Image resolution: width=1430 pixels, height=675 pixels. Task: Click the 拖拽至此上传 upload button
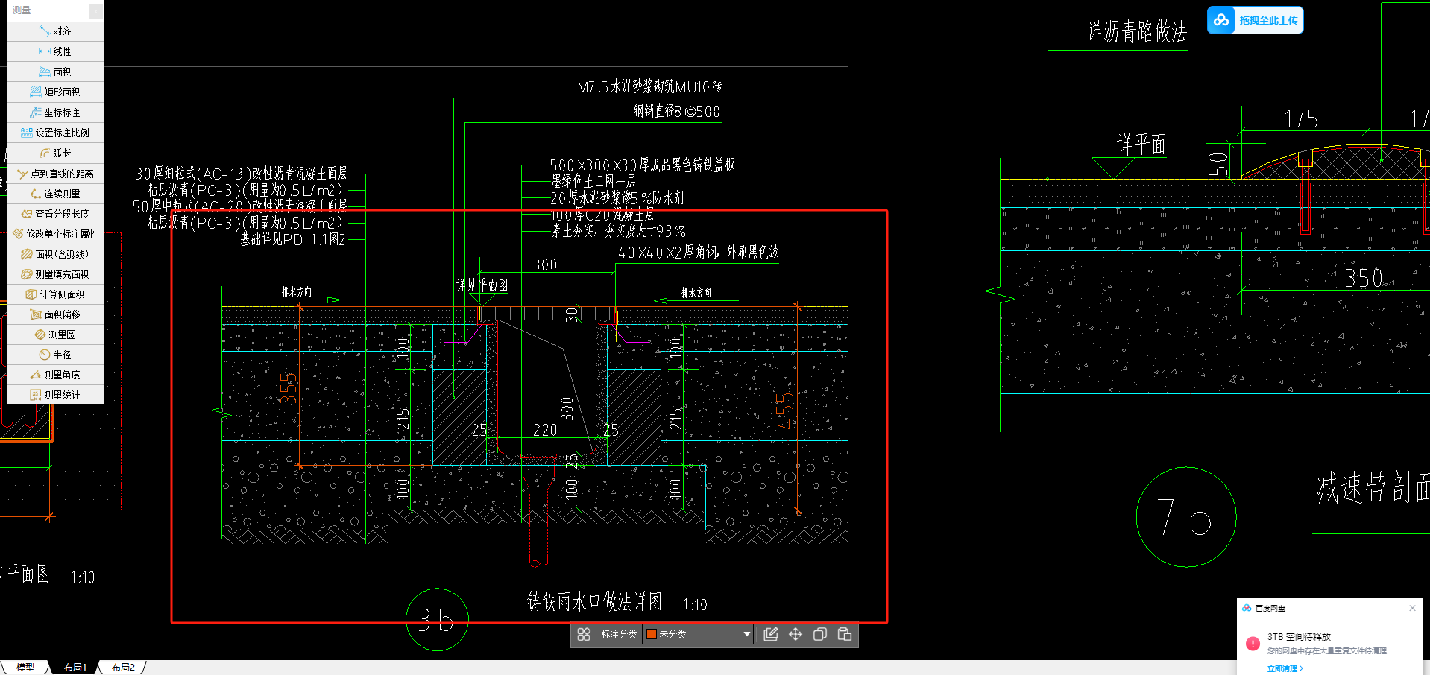pyautogui.click(x=1255, y=20)
